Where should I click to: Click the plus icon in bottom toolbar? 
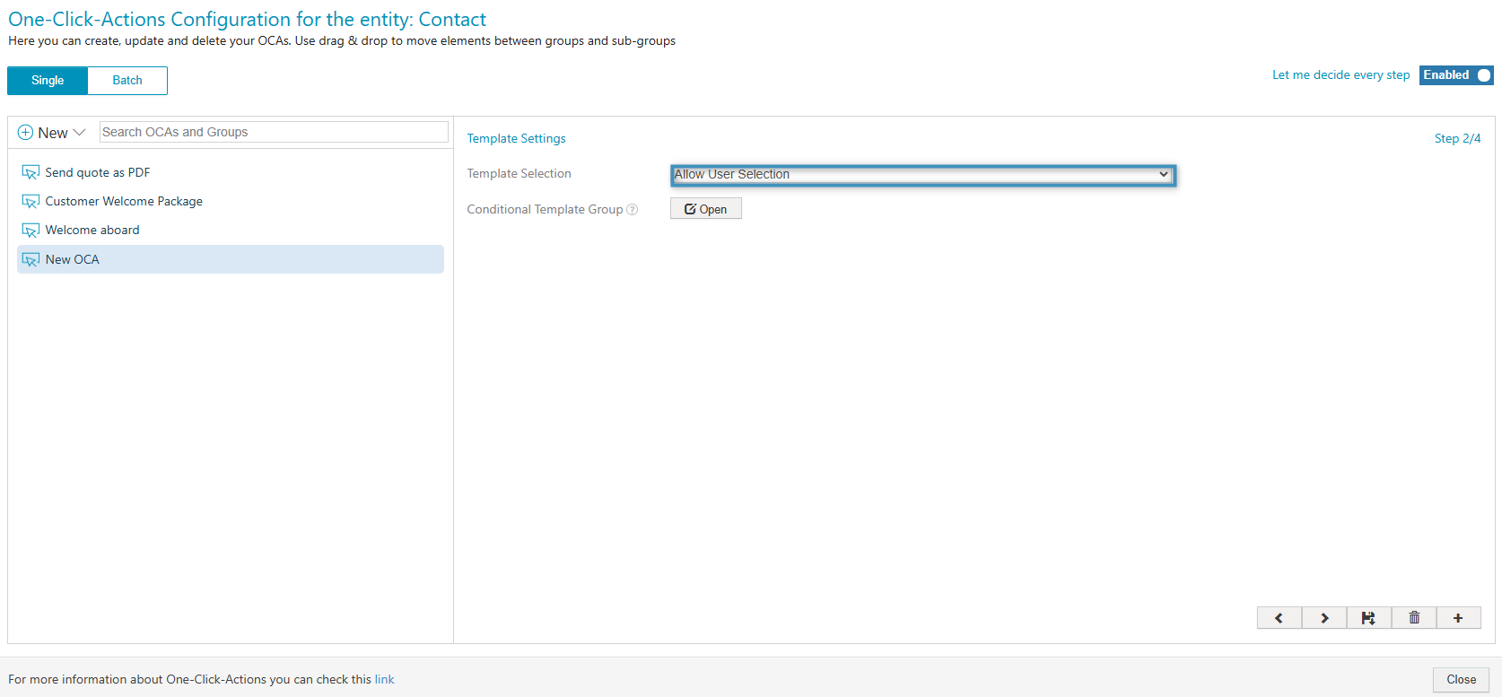pos(1458,618)
